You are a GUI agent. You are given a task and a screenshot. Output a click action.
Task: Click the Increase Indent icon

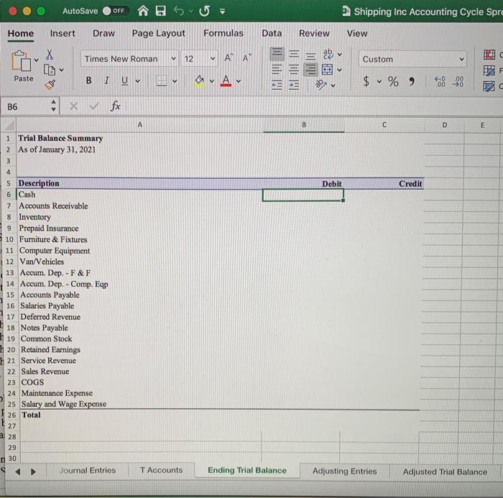coord(293,85)
